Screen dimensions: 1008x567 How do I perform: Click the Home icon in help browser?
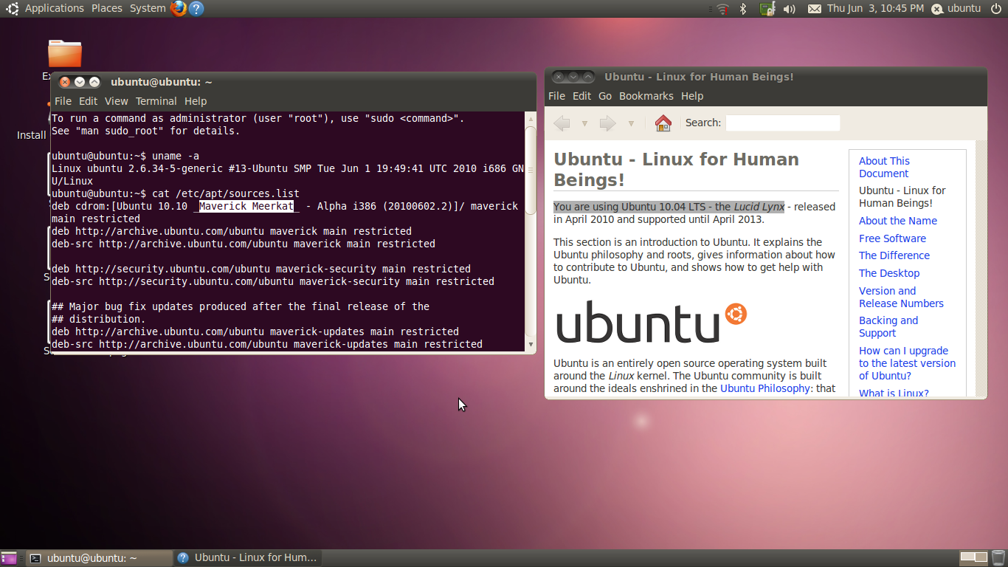pos(663,123)
